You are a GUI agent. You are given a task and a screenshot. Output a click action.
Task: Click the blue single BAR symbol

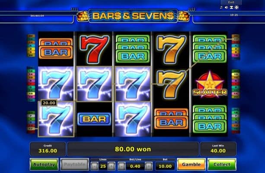click(94, 119)
